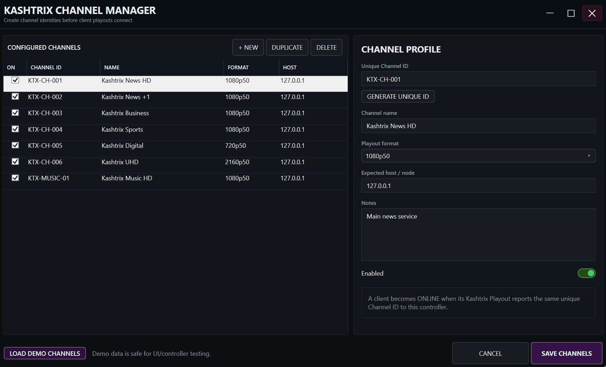Focus the Unique Channel ID field
Viewport: 606px width, 367px height.
point(478,79)
